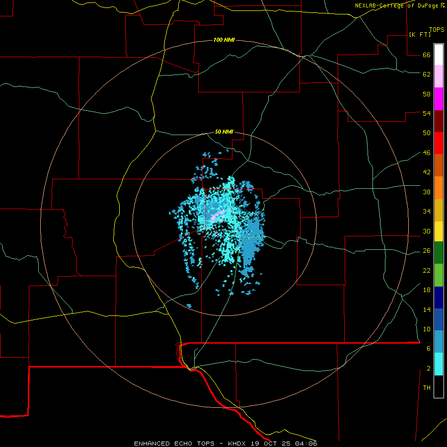Click the black TH segment of color bar

coord(439,386)
